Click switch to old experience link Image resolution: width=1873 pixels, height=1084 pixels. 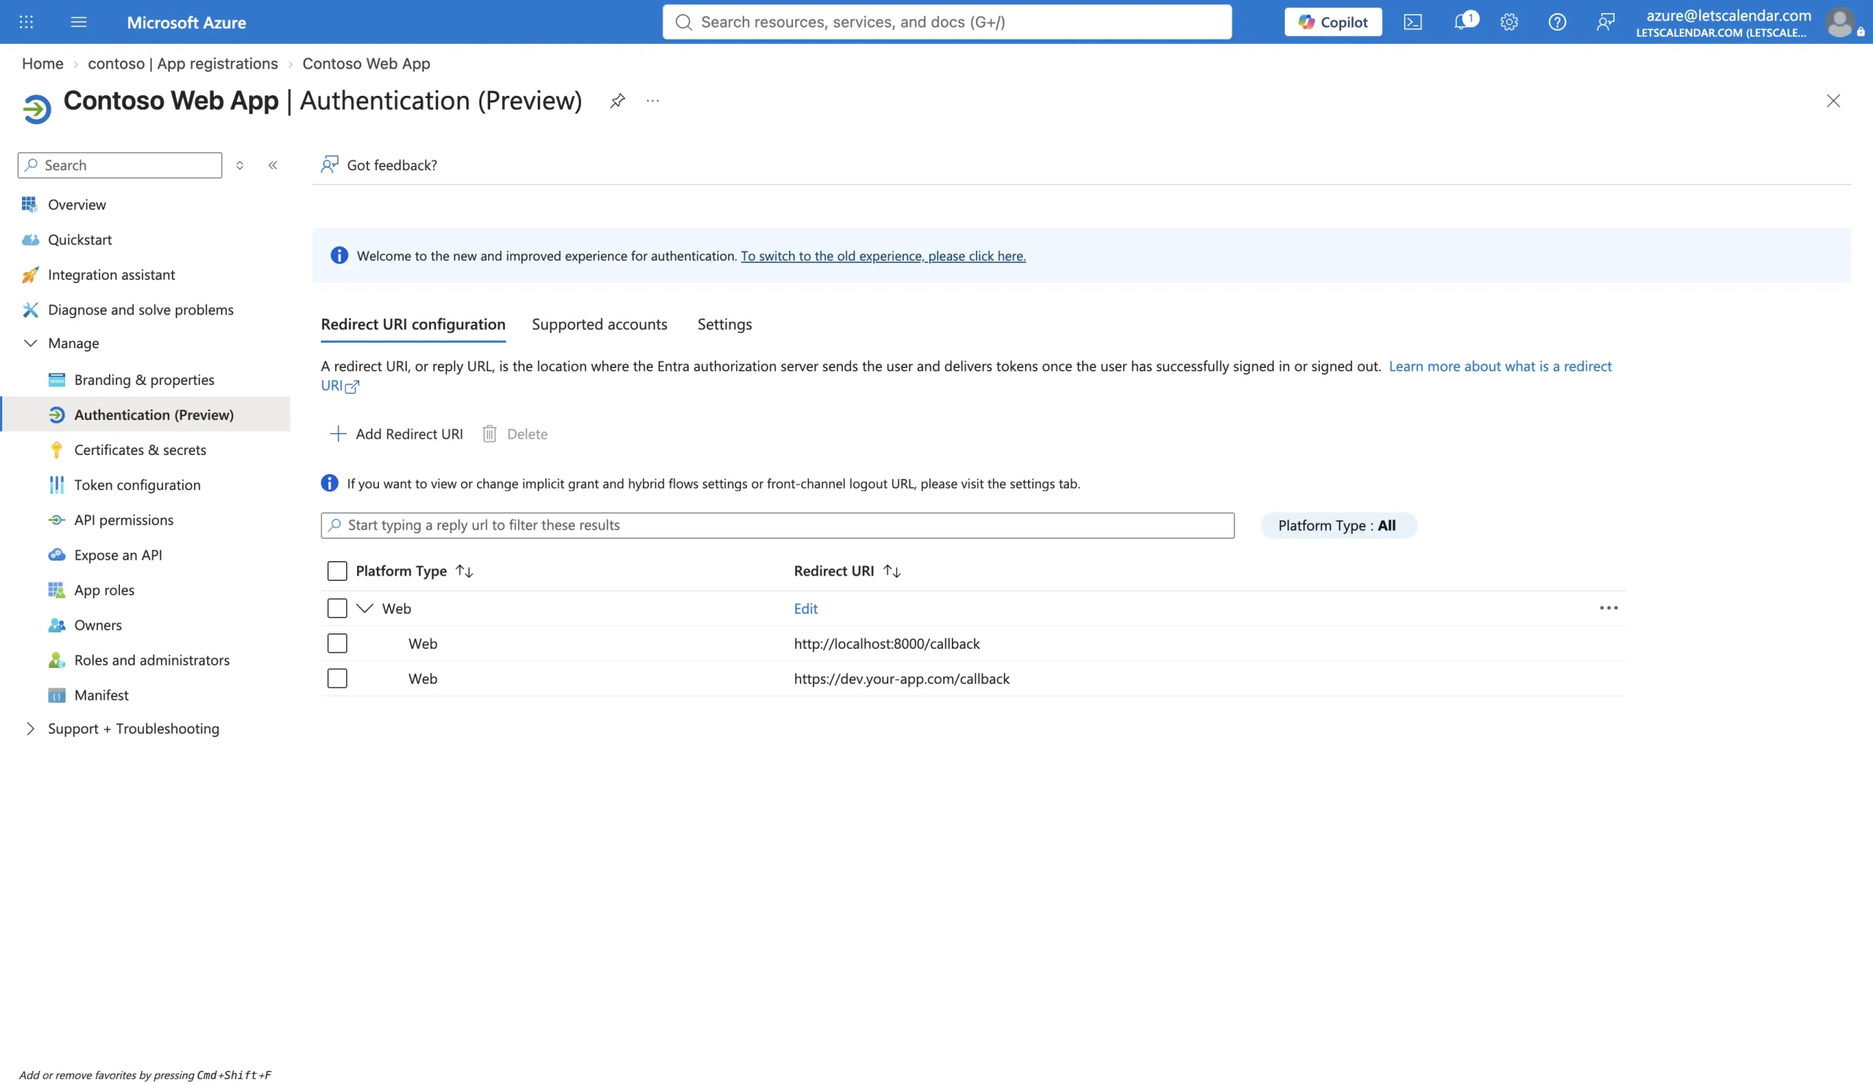pos(883,255)
